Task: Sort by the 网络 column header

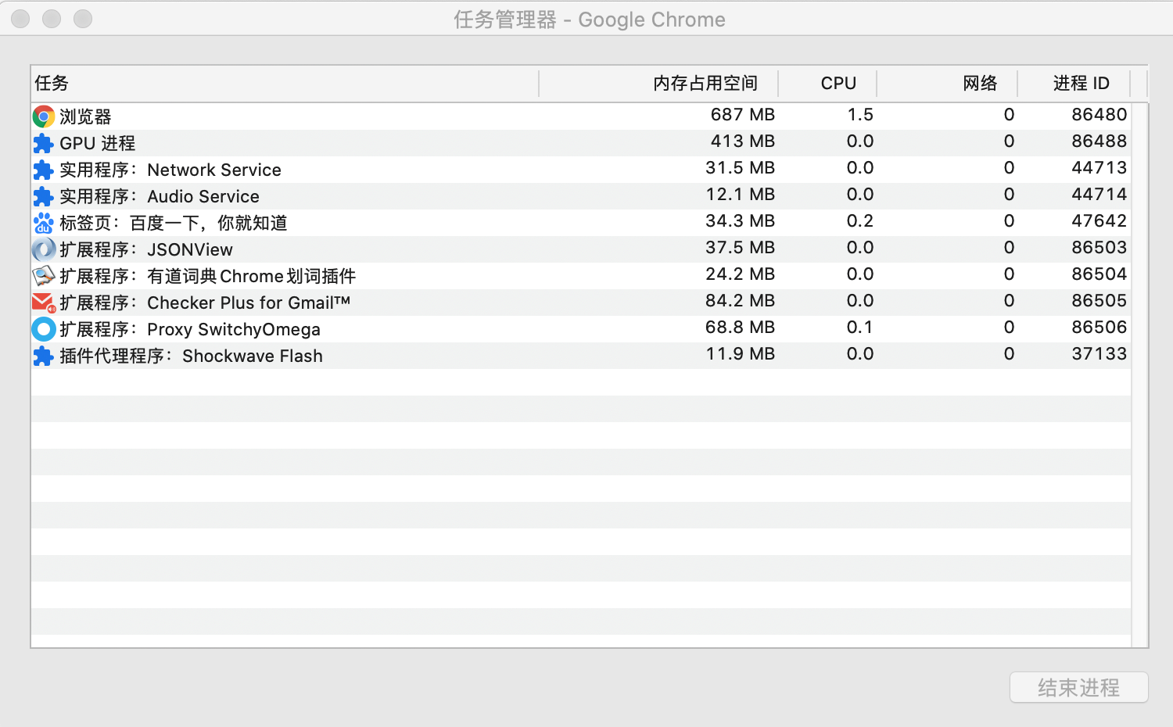Action: tap(947, 84)
